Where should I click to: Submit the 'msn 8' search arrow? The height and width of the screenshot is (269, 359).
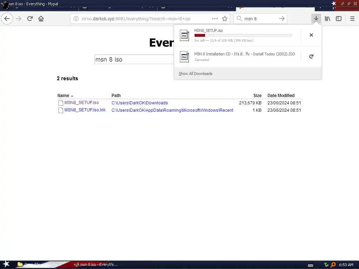click(x=282, y=19)
